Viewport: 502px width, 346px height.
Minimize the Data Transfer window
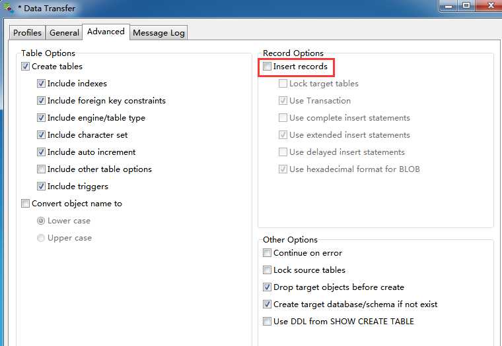[449, 6]
